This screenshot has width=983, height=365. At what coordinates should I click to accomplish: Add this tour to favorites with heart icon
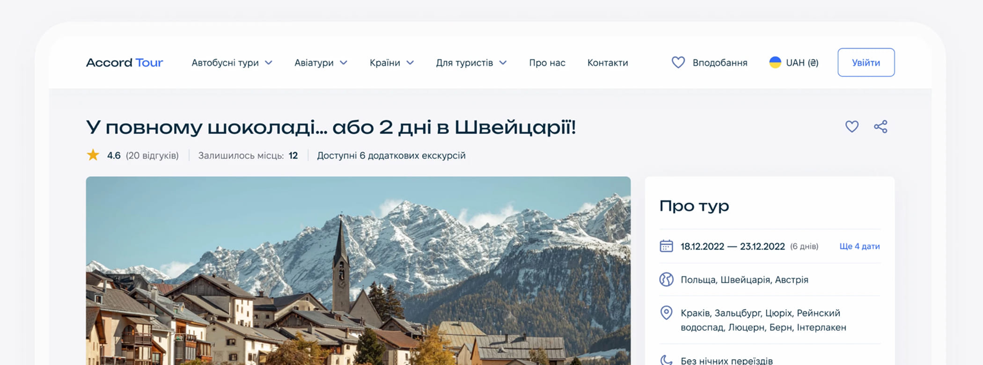852,126
